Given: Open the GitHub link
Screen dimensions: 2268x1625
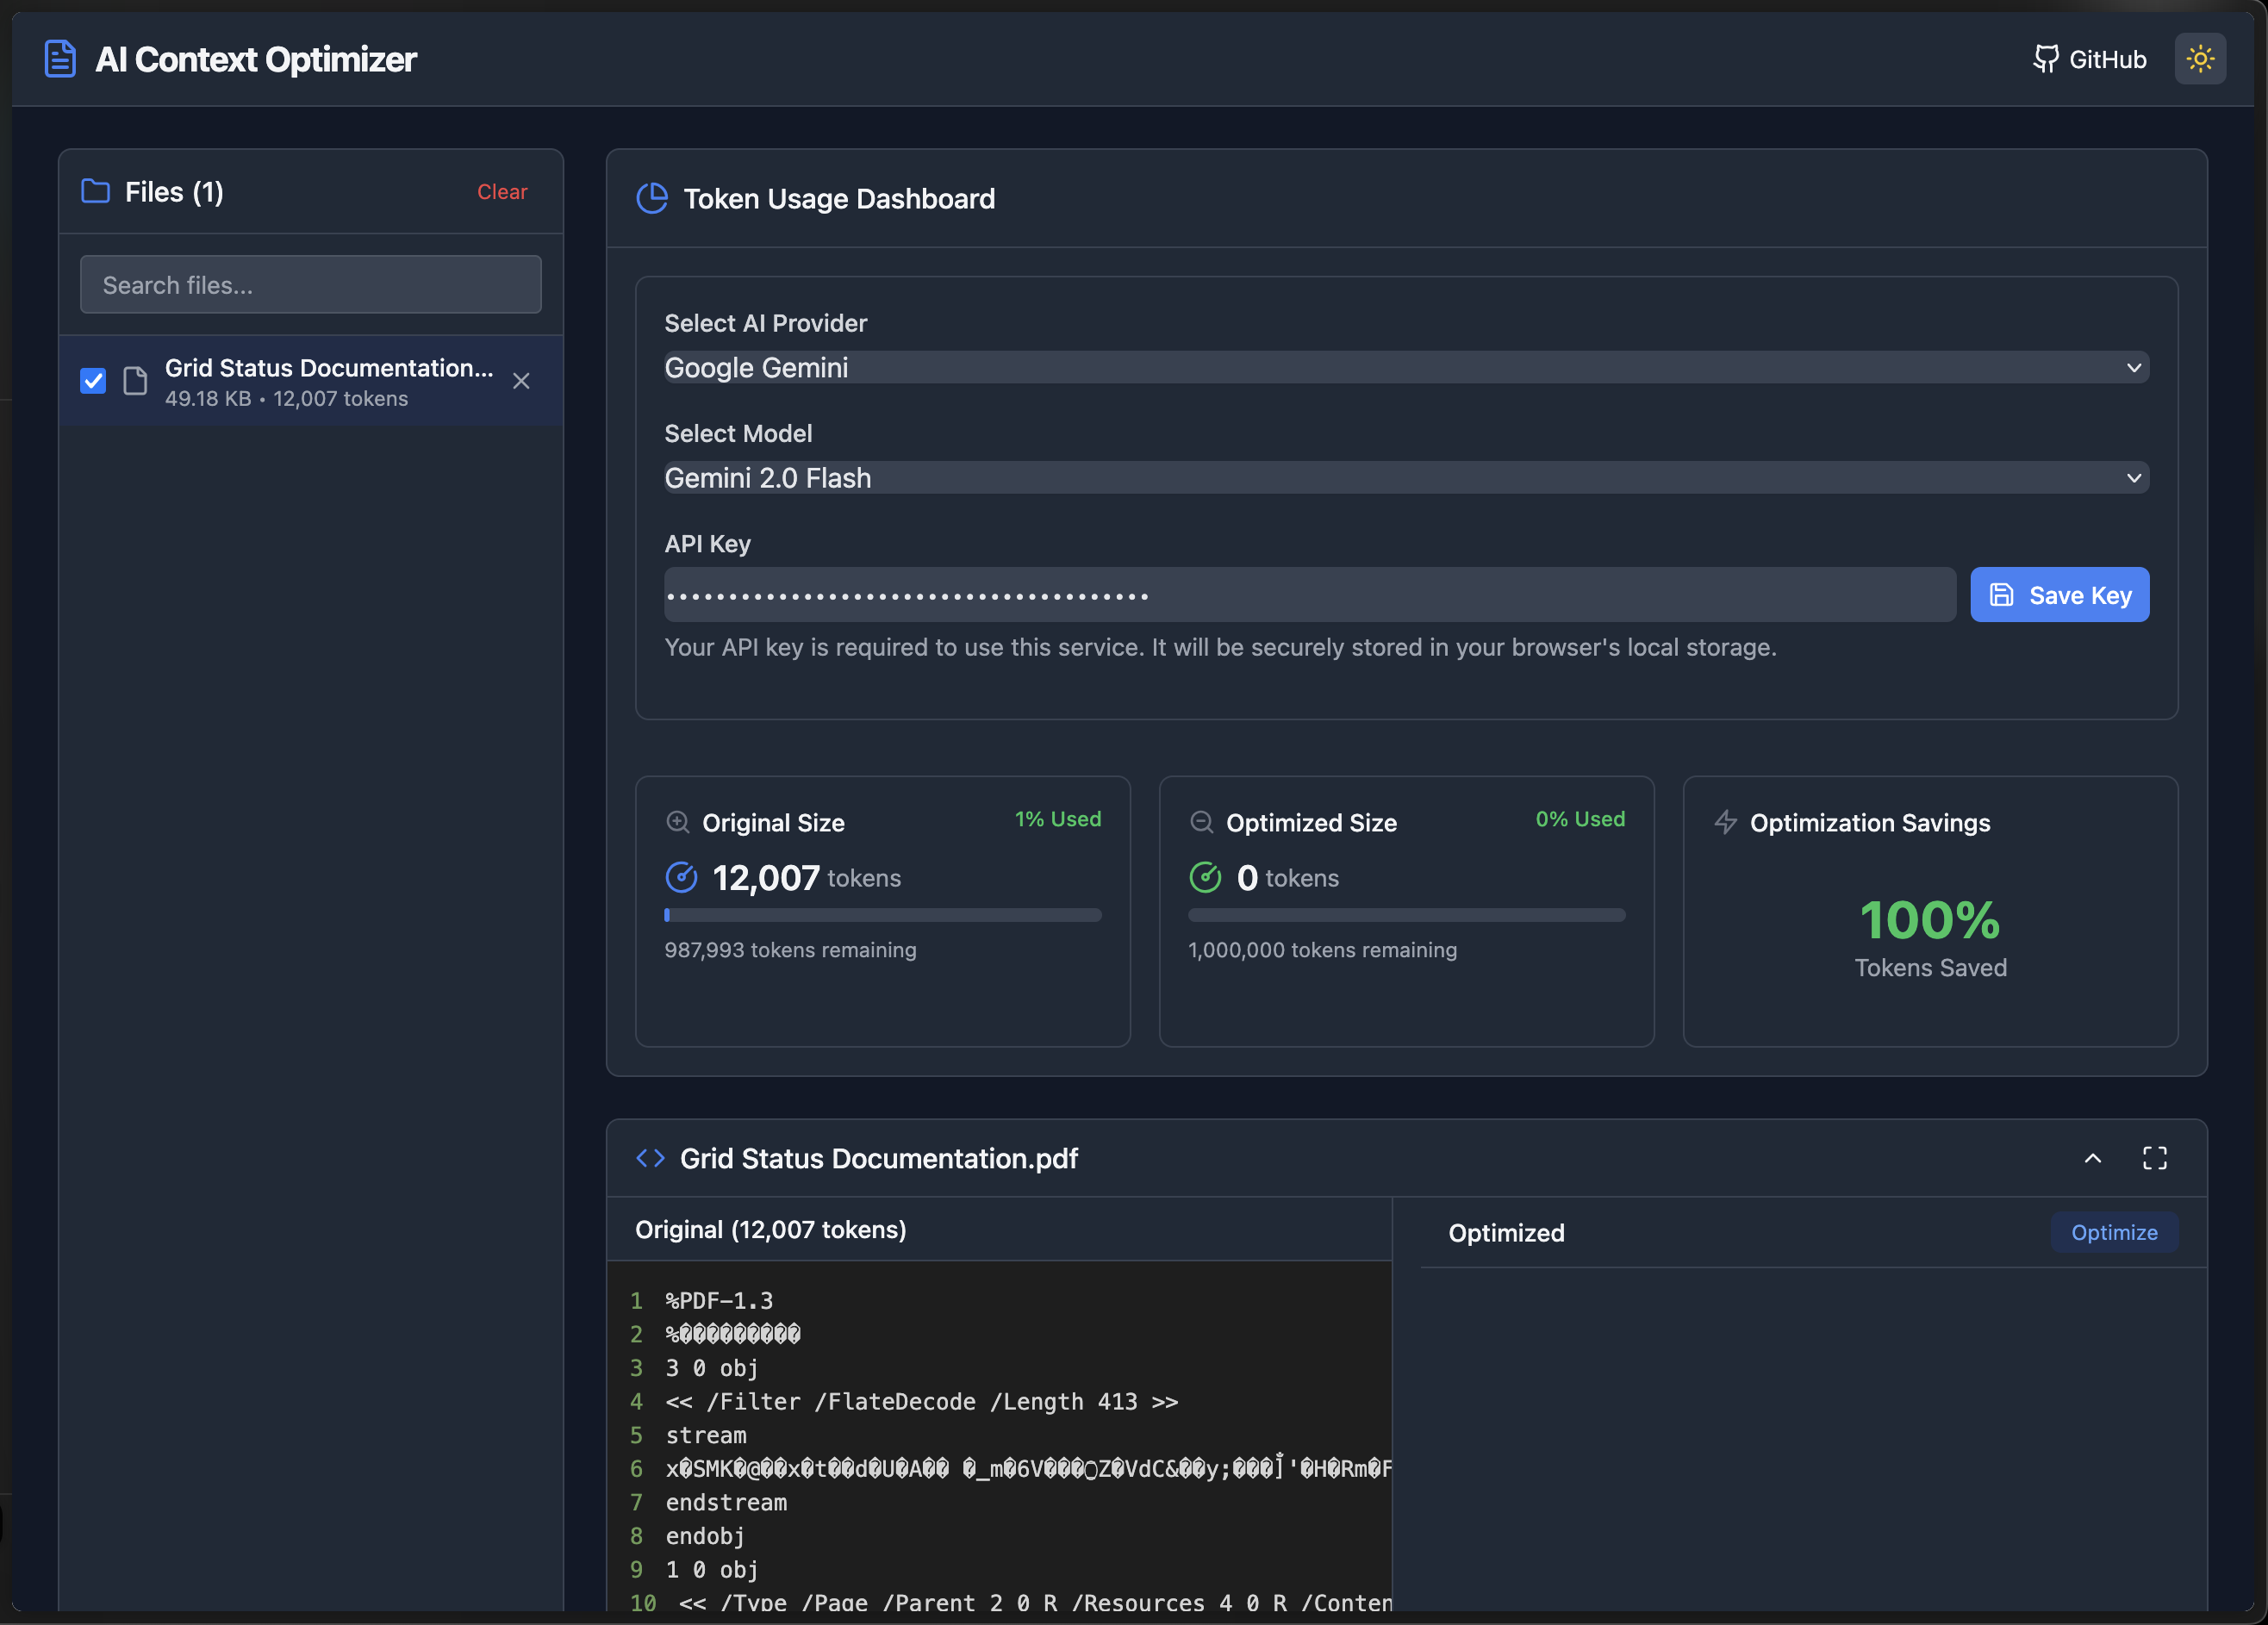Looking at the screenshot, I should click(x=2089, y=59).
